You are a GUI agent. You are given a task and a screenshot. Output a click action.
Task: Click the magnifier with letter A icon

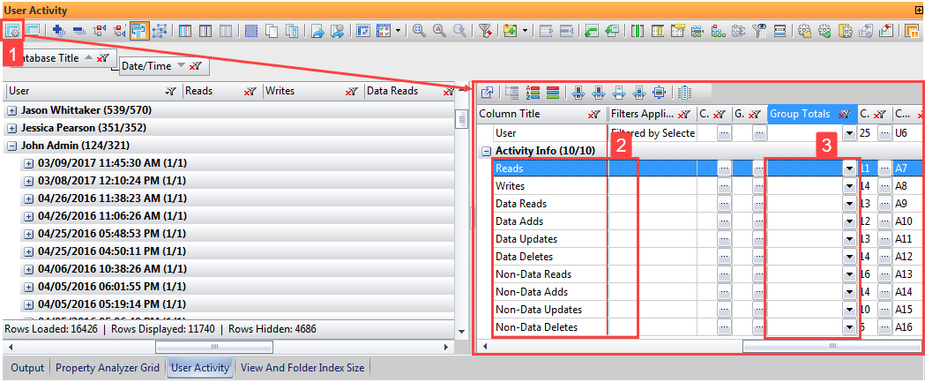coord(439,30)
